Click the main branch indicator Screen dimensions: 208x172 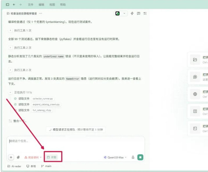click(46, 166)
